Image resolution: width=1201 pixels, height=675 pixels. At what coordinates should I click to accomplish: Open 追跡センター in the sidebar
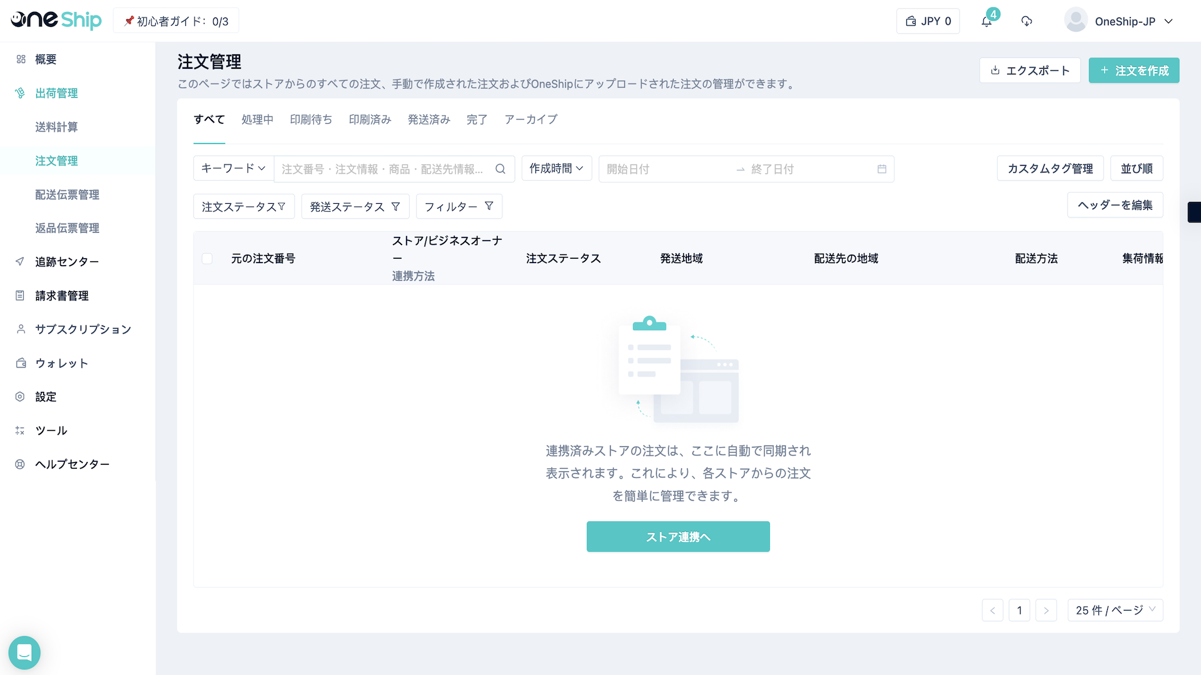tap(67, 262)
